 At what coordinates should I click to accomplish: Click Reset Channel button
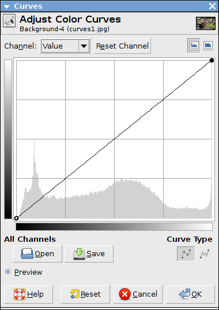point(122,46)
